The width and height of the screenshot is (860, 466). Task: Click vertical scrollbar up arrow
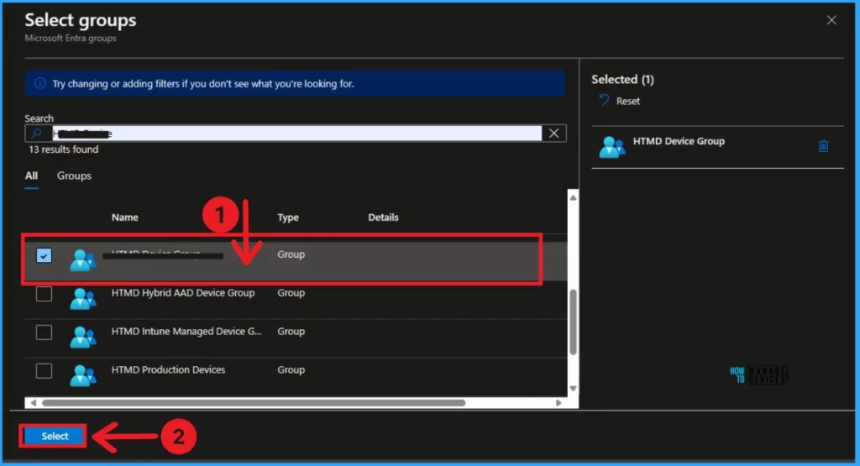pyautogui.click(x=573, y=198)
